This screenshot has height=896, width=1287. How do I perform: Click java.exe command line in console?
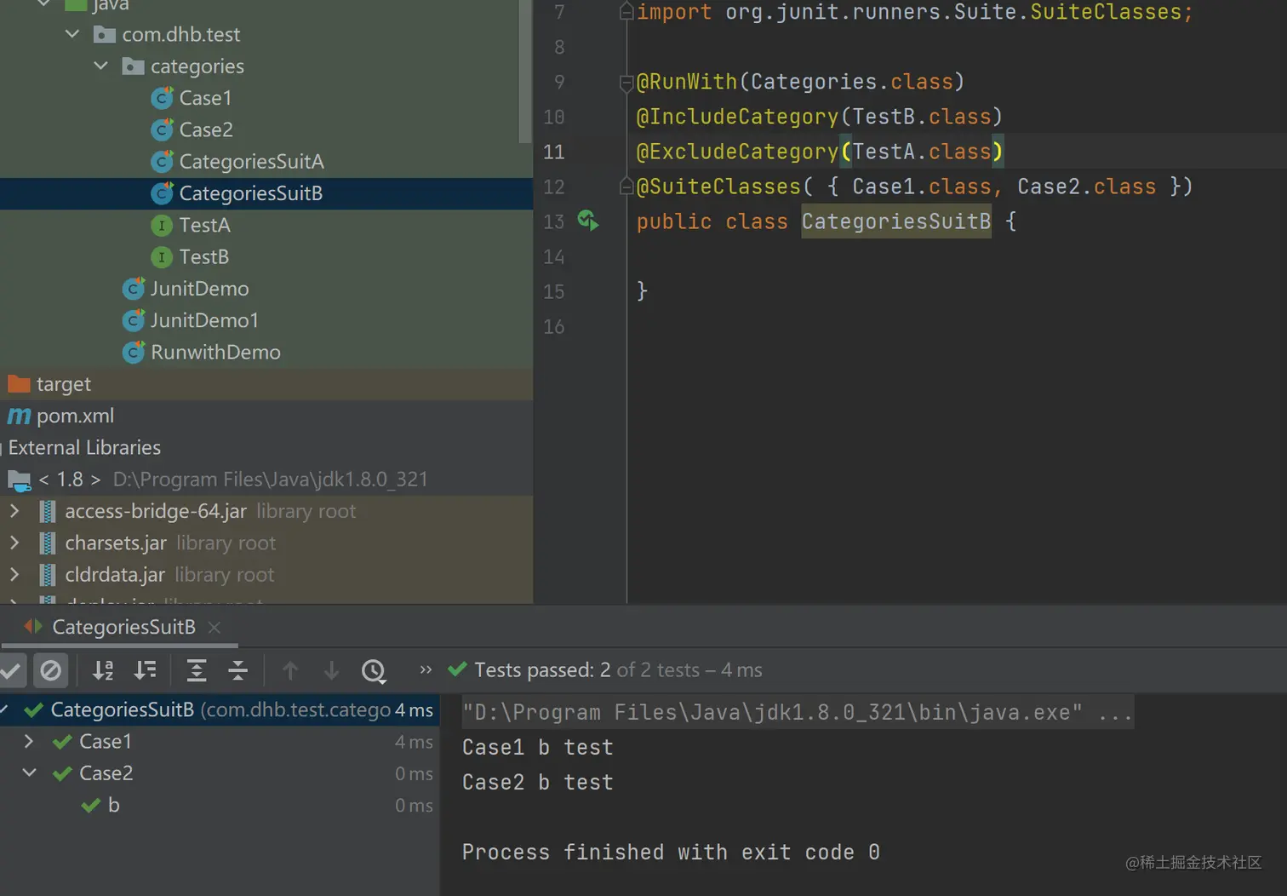pos(798,712)
